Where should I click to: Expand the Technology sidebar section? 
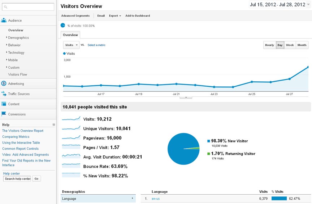coord(16,53)
